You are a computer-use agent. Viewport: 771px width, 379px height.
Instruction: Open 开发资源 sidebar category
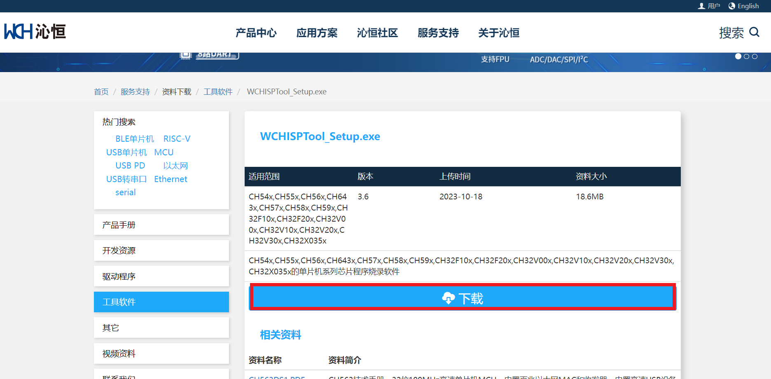pos(161,250)
